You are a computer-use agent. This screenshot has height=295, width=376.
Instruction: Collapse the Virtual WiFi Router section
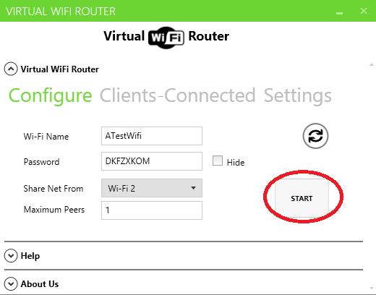(11, 69)
